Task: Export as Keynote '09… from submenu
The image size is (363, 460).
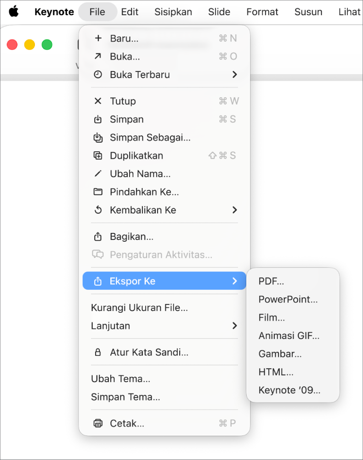Action: tap(293, 390)
